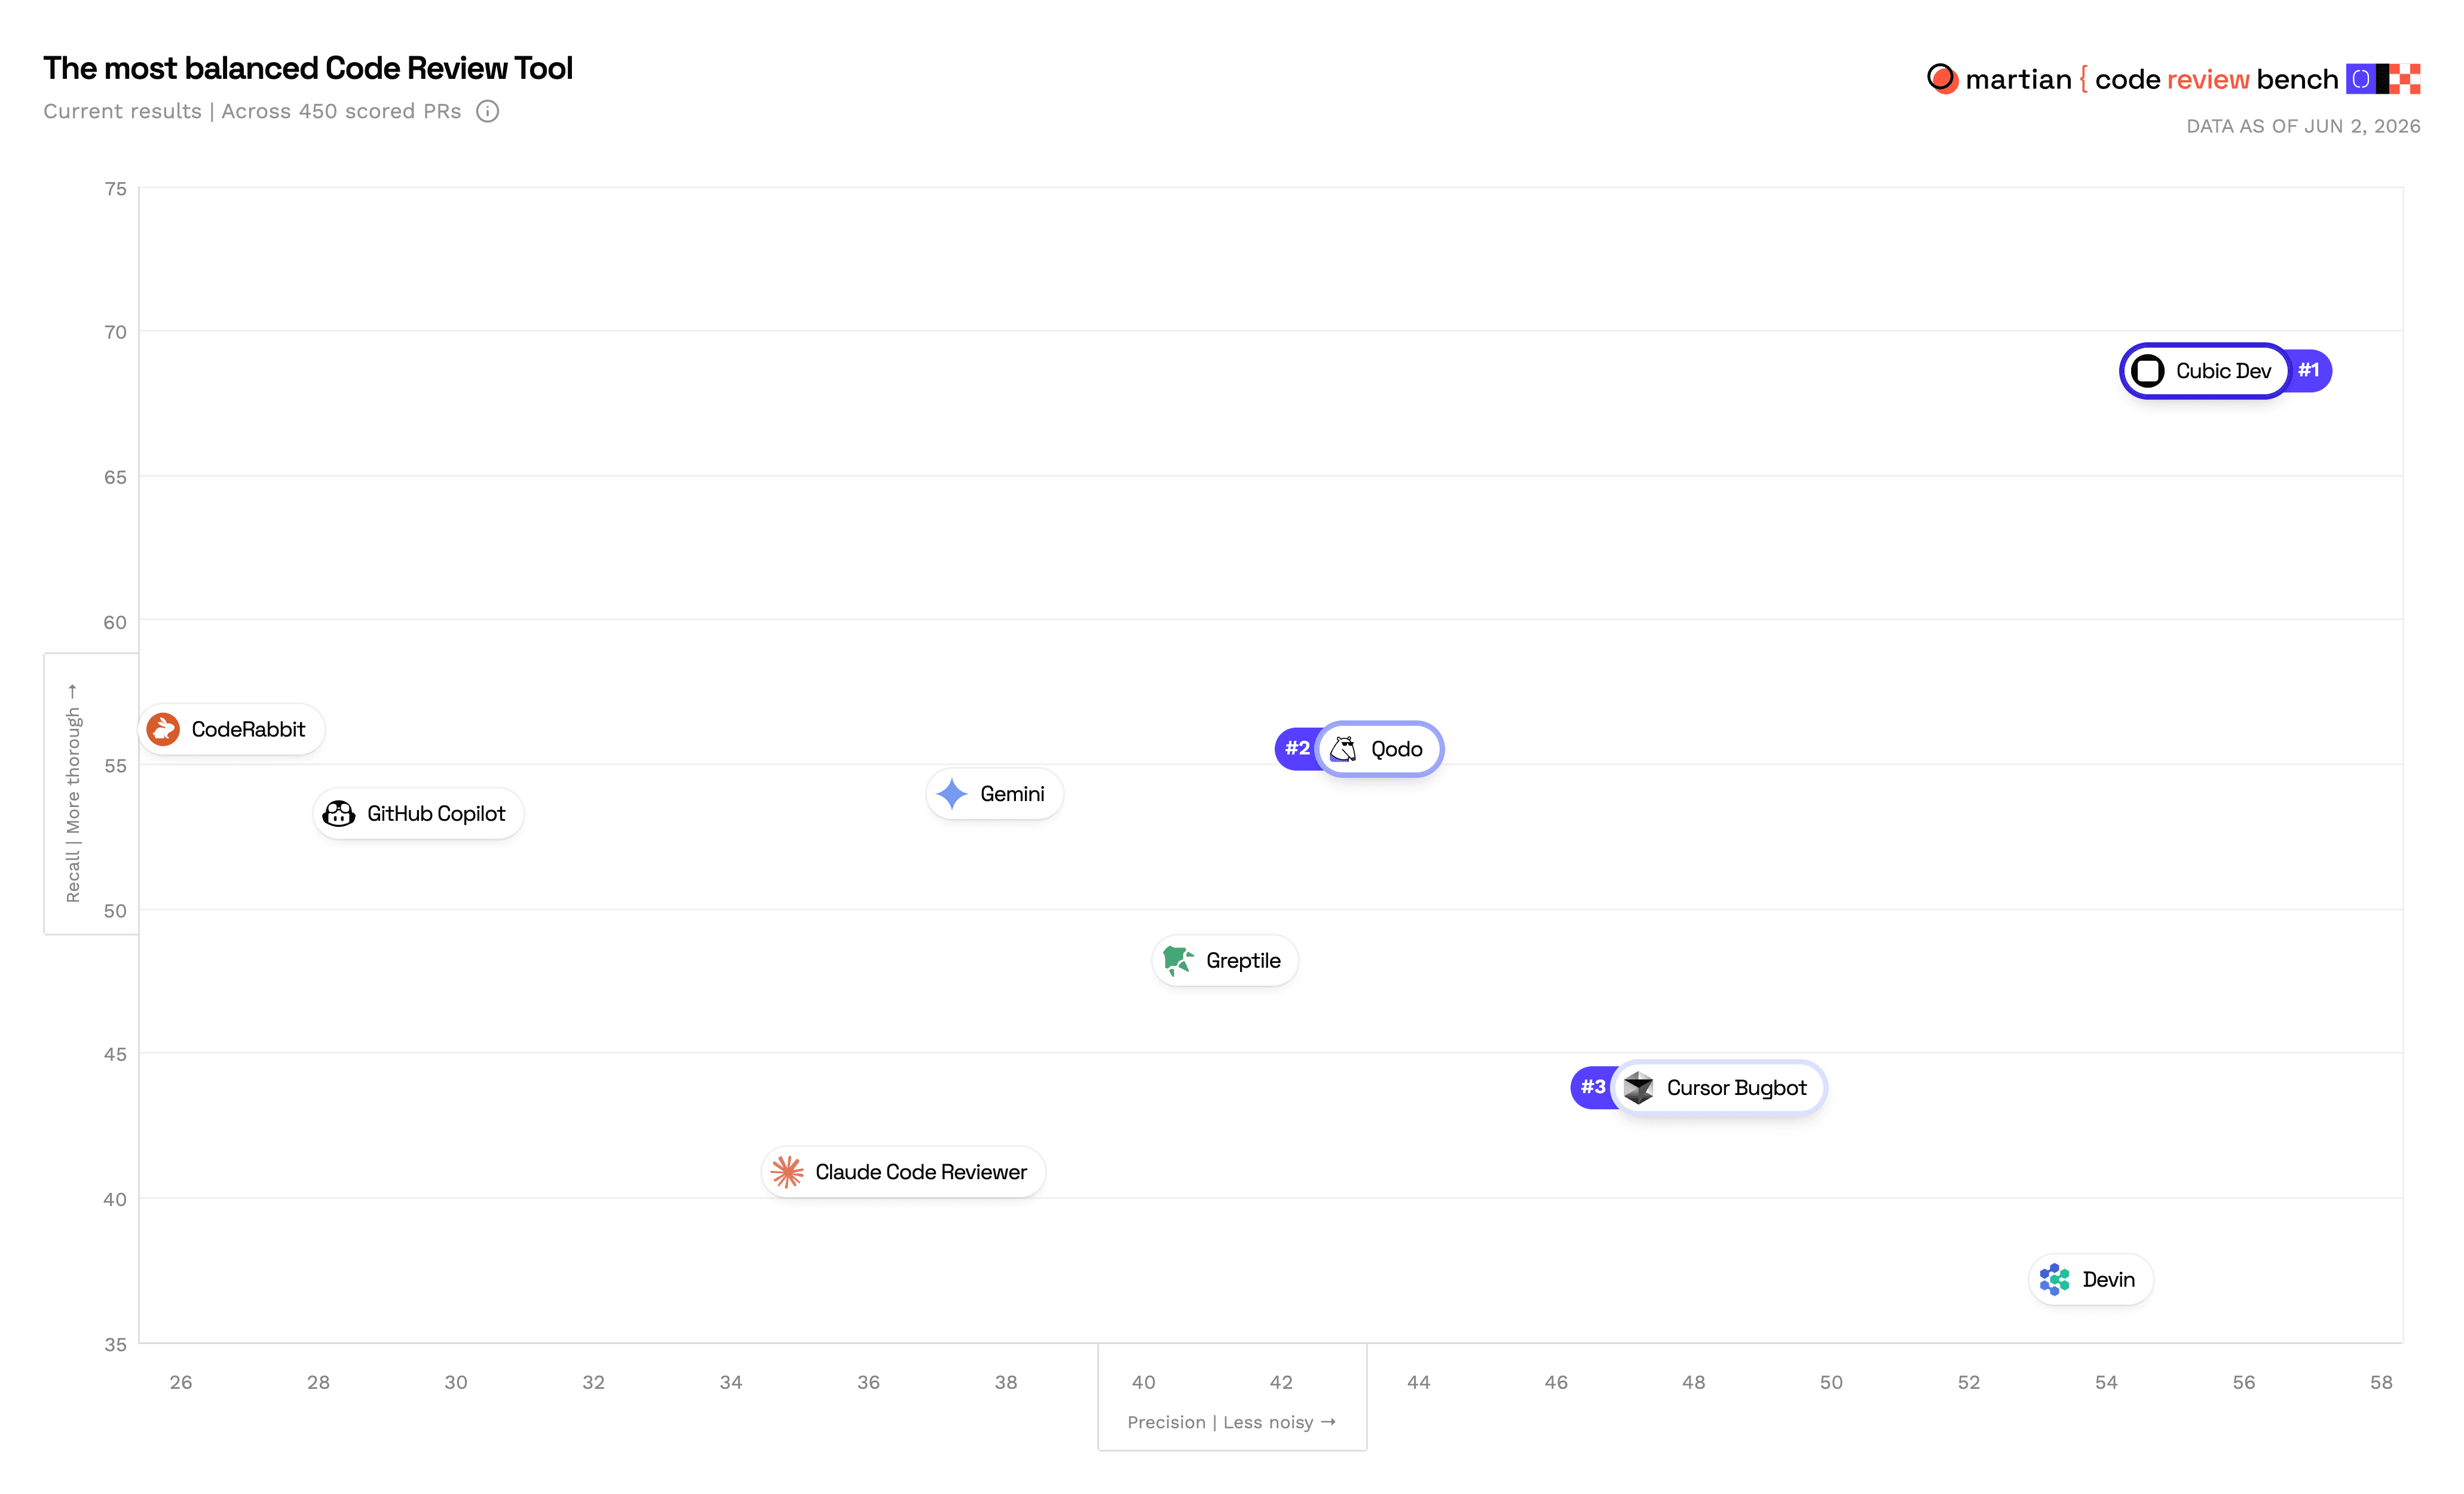Click 'Current results | Across 450 scored PRs' subtitle
This screenshot has width=2464, height=1494.
tap(252, 111)
